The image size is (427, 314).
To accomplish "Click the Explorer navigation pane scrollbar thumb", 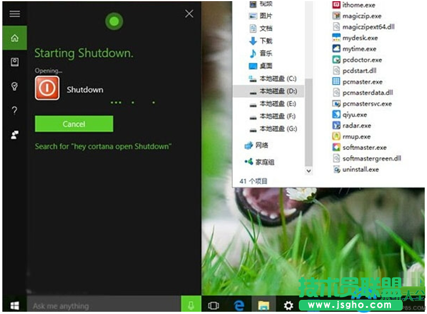I will tap(308, 122).
